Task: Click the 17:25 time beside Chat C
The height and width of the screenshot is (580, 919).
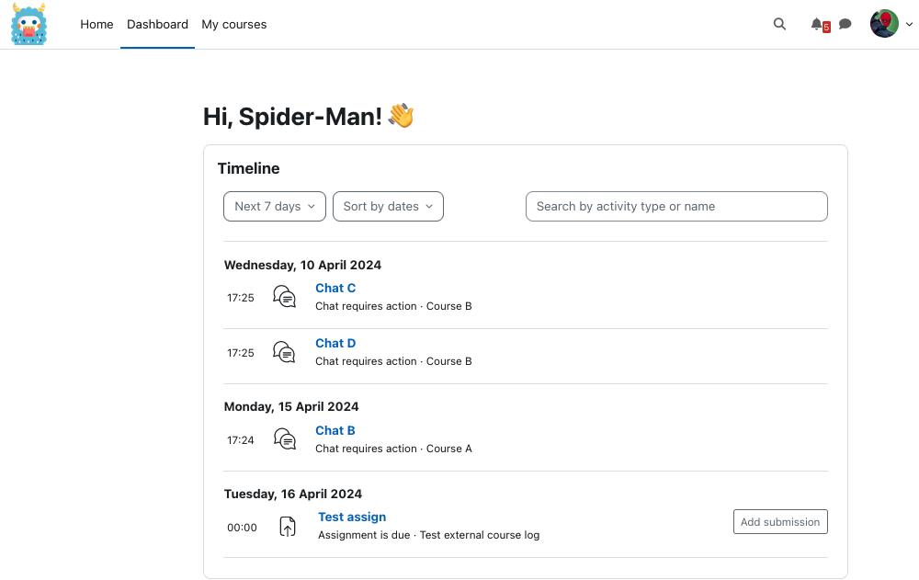Action: [x=240, y=298]
